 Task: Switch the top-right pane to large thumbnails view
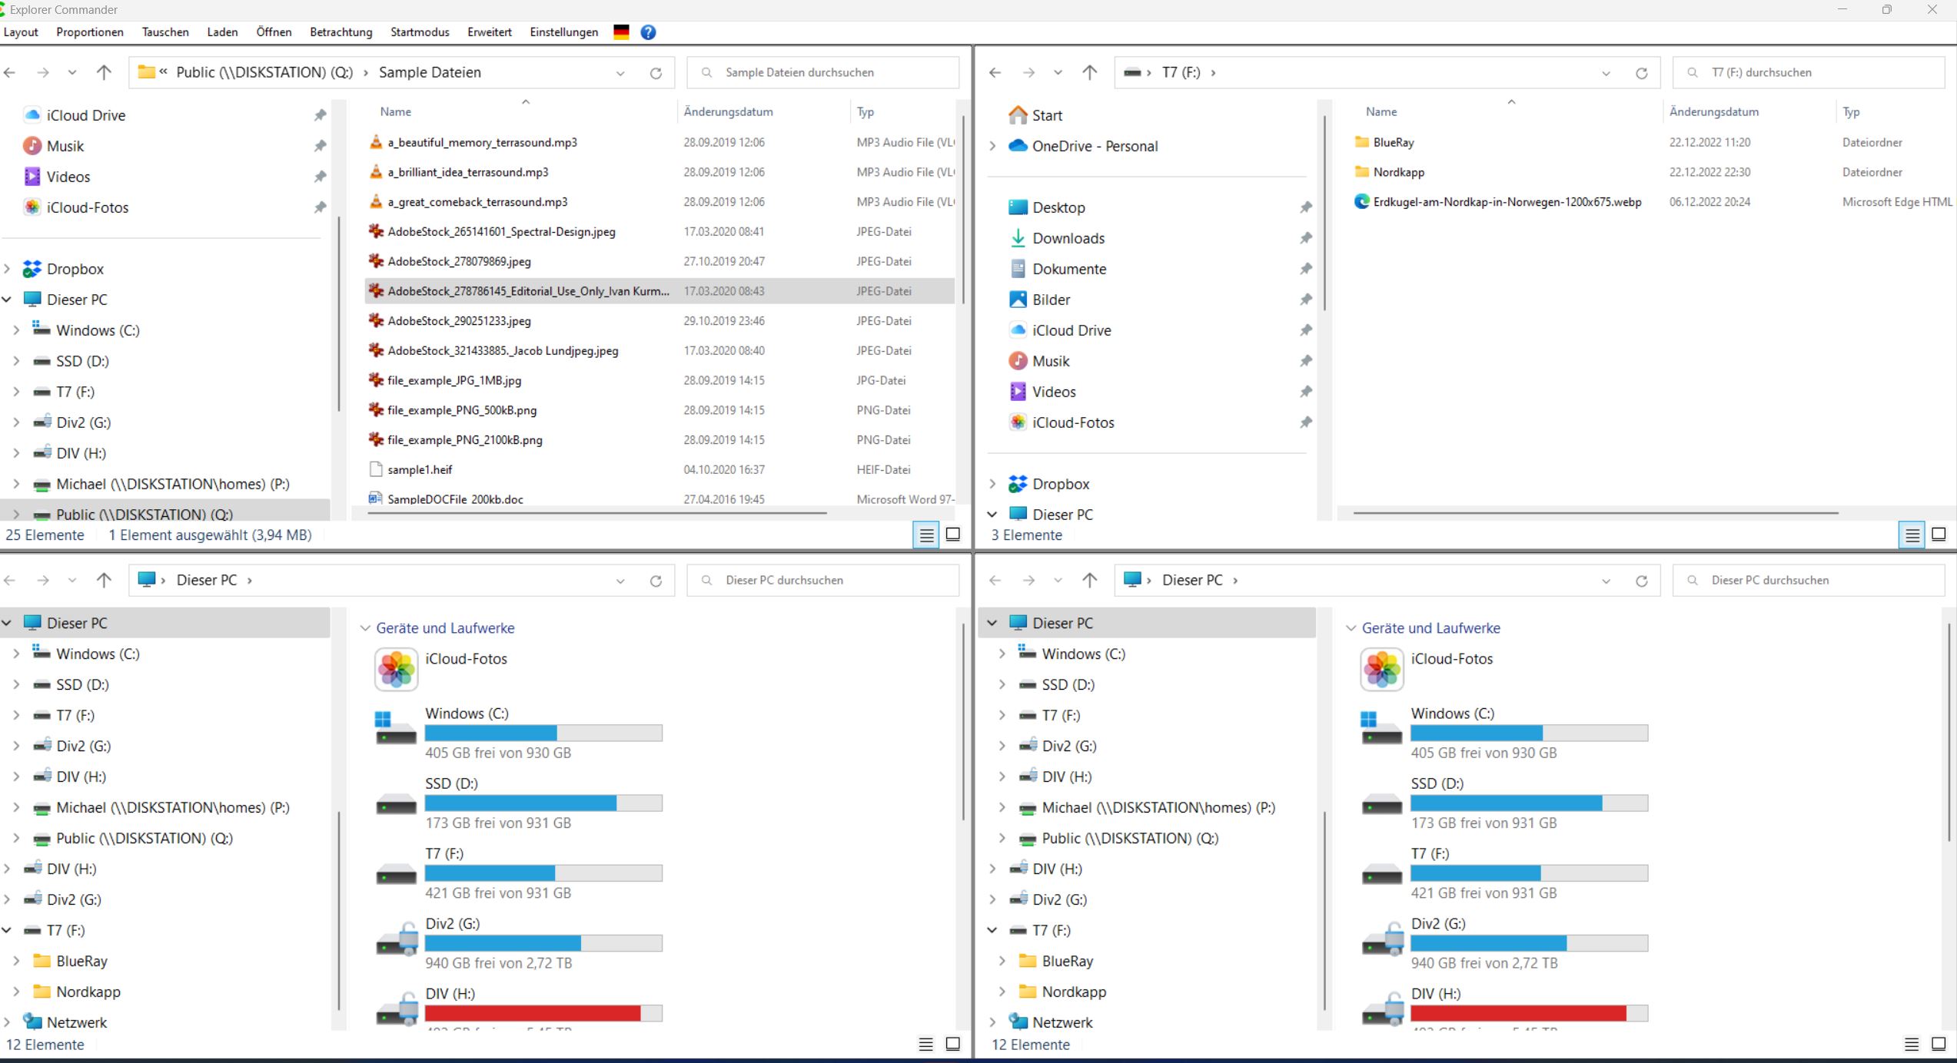click(x=1939, y=535)
